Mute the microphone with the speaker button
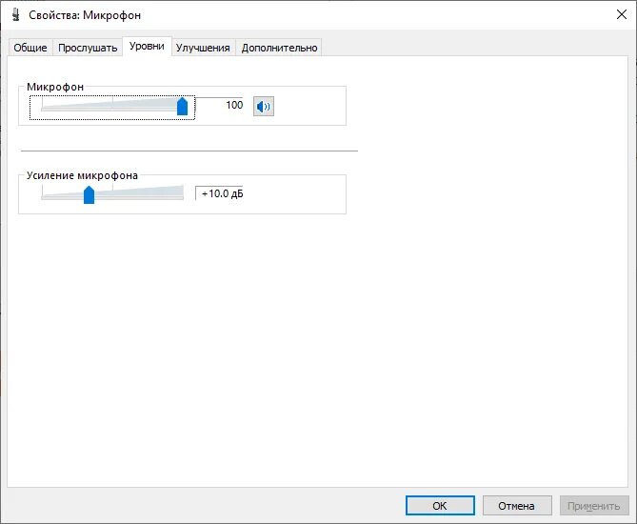637x524 pixels. pos(264,107)
